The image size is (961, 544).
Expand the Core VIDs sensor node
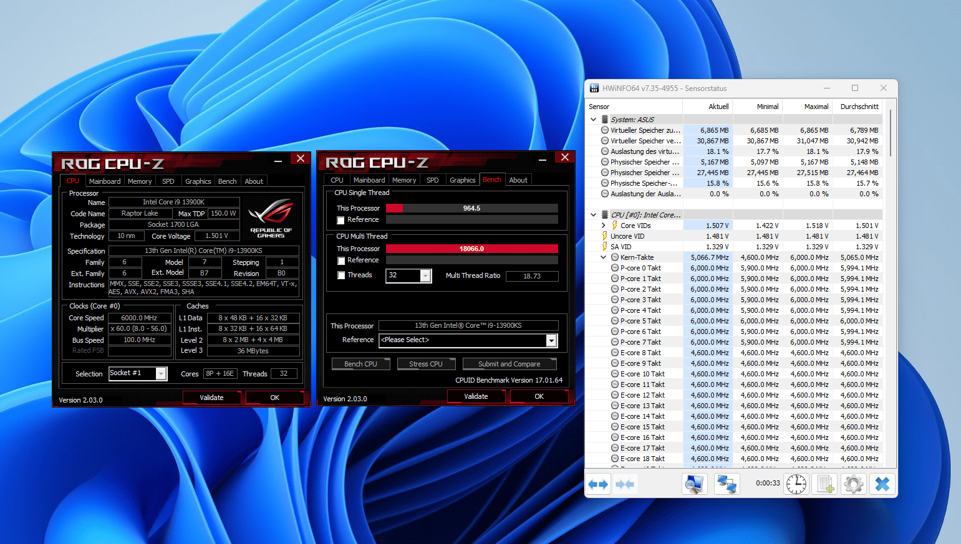(604, 226)
